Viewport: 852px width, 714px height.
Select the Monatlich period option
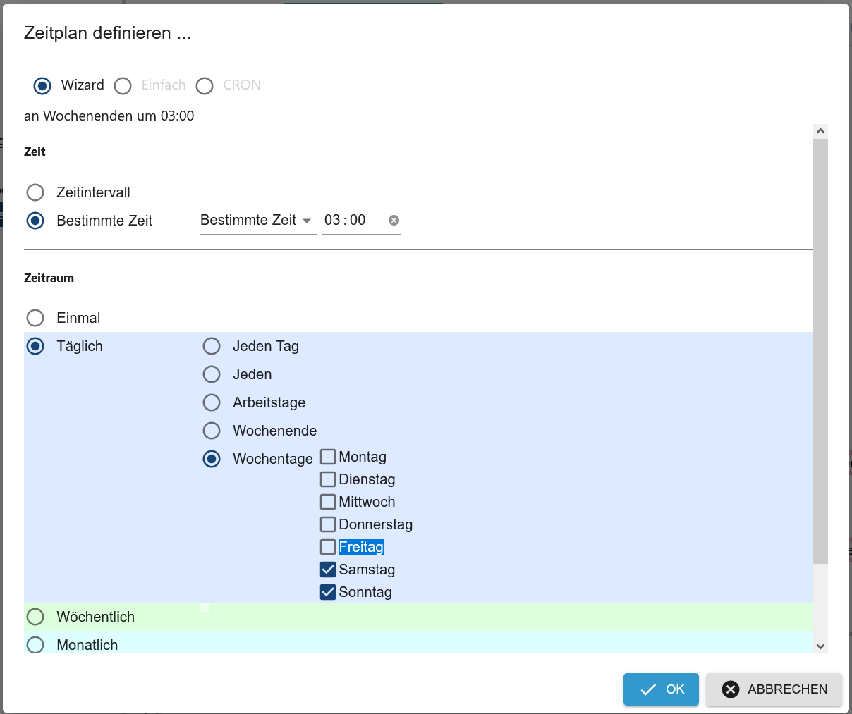click(35, 645)
